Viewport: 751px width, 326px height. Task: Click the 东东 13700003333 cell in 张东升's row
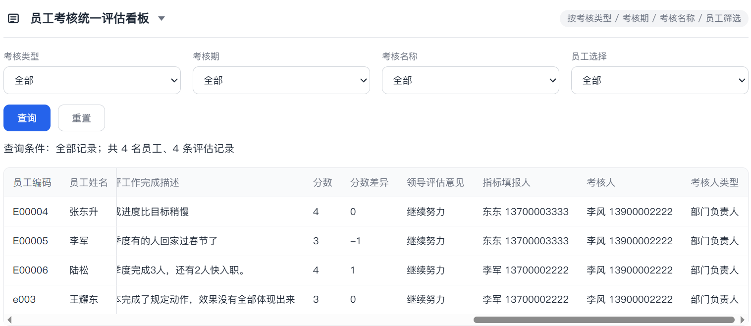(526, 212)
